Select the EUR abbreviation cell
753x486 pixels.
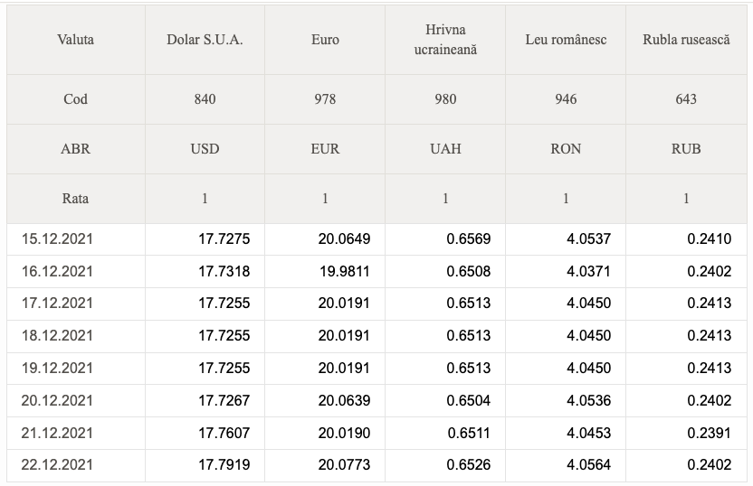tap(325, 149)
